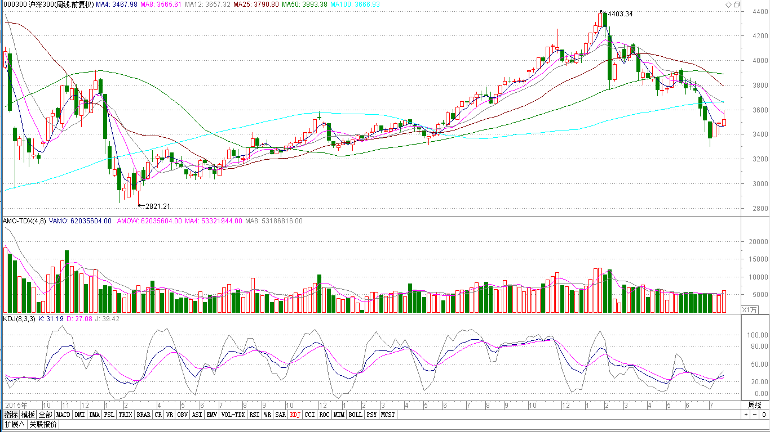Select the MTM indicator tab
This screenshot has height=432, width=770.
(x=339, y=415)
